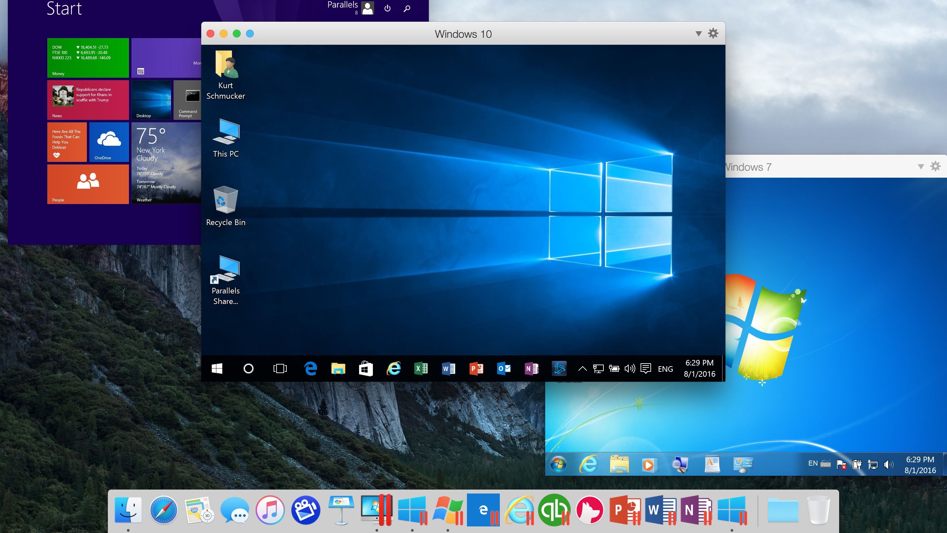Open Task View on the Windows 10 taskbar
Image resolution: width=947 pixels, height=533 pixels.
[x=280, y=369]
